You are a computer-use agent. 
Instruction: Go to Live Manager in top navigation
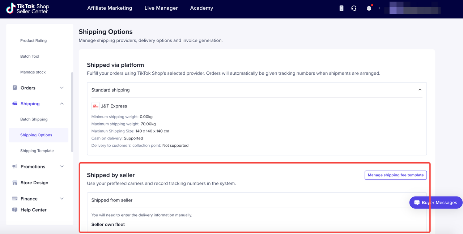point(161,8)
